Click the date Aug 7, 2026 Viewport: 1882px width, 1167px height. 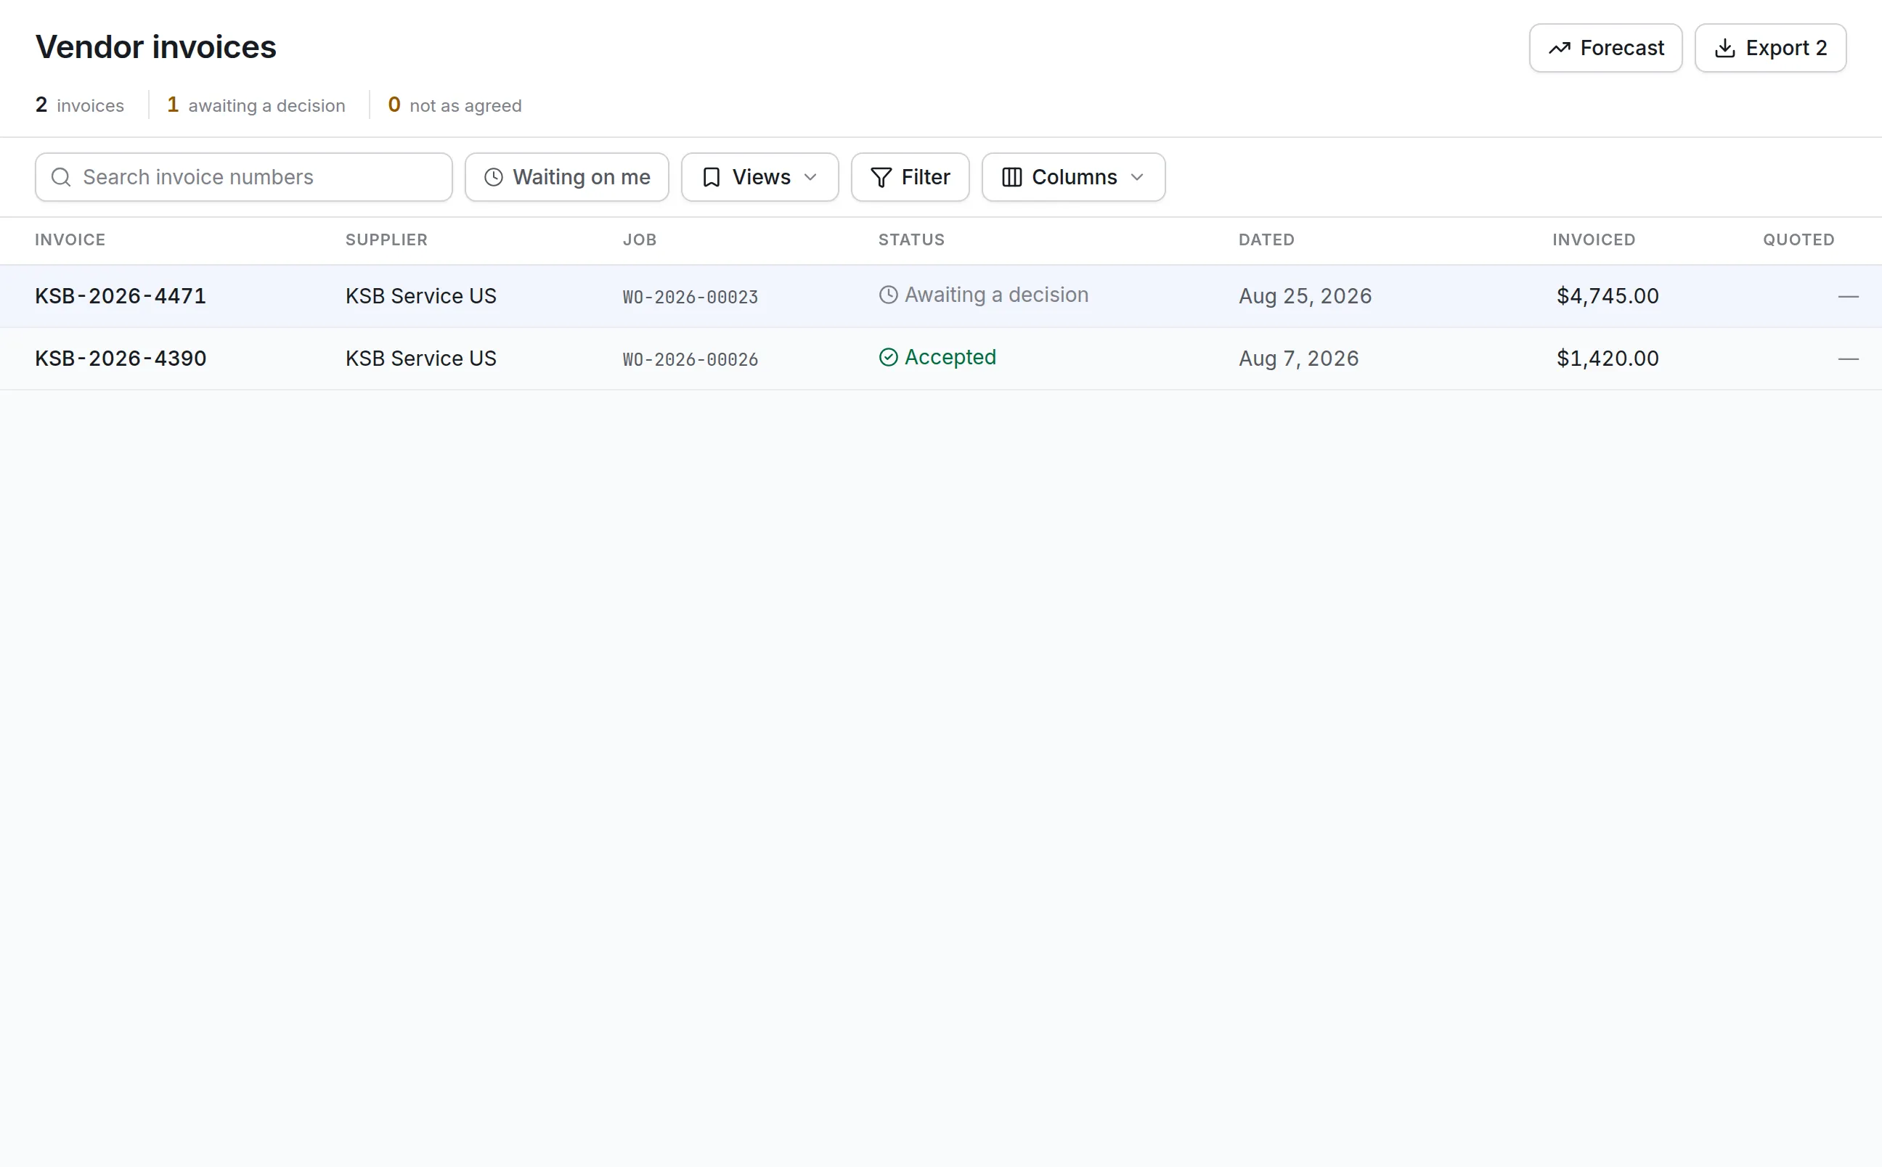tap(1298, 358)
